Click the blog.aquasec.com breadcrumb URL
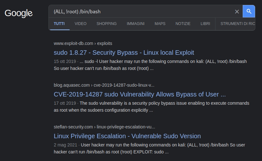Screen dimensions: 262x161 104,85
